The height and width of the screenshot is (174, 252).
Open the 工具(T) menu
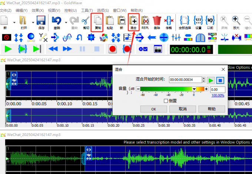[87, 10]
